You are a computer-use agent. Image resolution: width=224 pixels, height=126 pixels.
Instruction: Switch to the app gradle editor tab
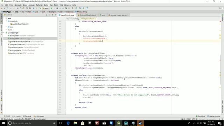coord(103,15)
